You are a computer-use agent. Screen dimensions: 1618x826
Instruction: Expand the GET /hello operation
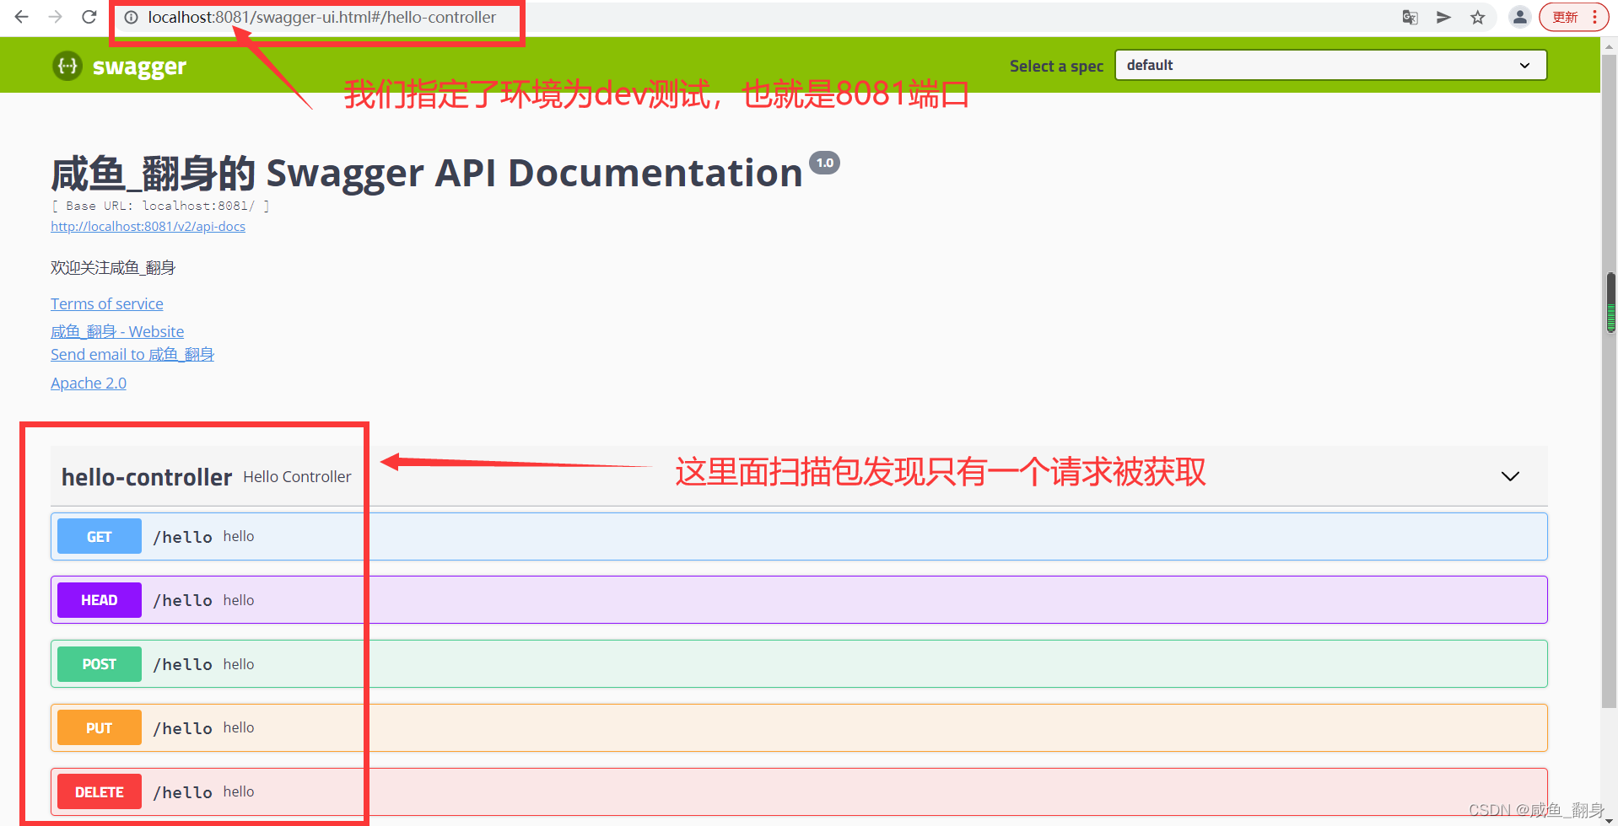[x=799, y=536]
